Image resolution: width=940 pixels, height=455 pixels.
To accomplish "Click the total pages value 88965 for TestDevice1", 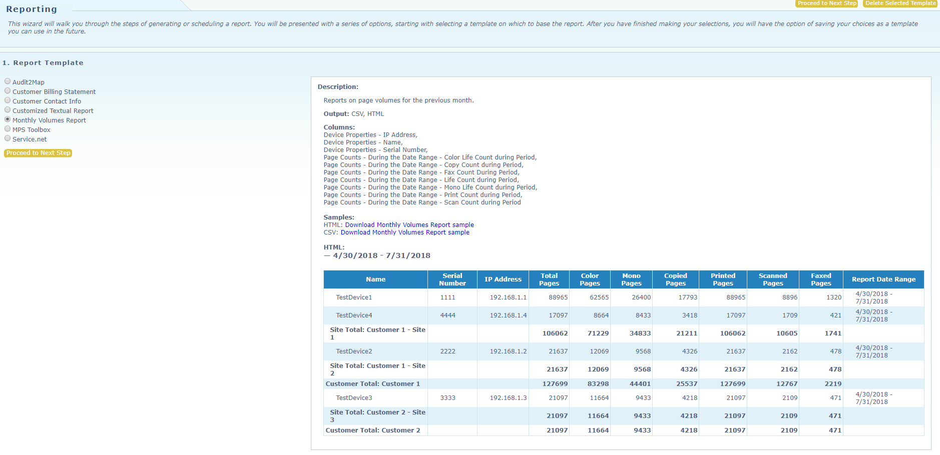I will 558,297.
